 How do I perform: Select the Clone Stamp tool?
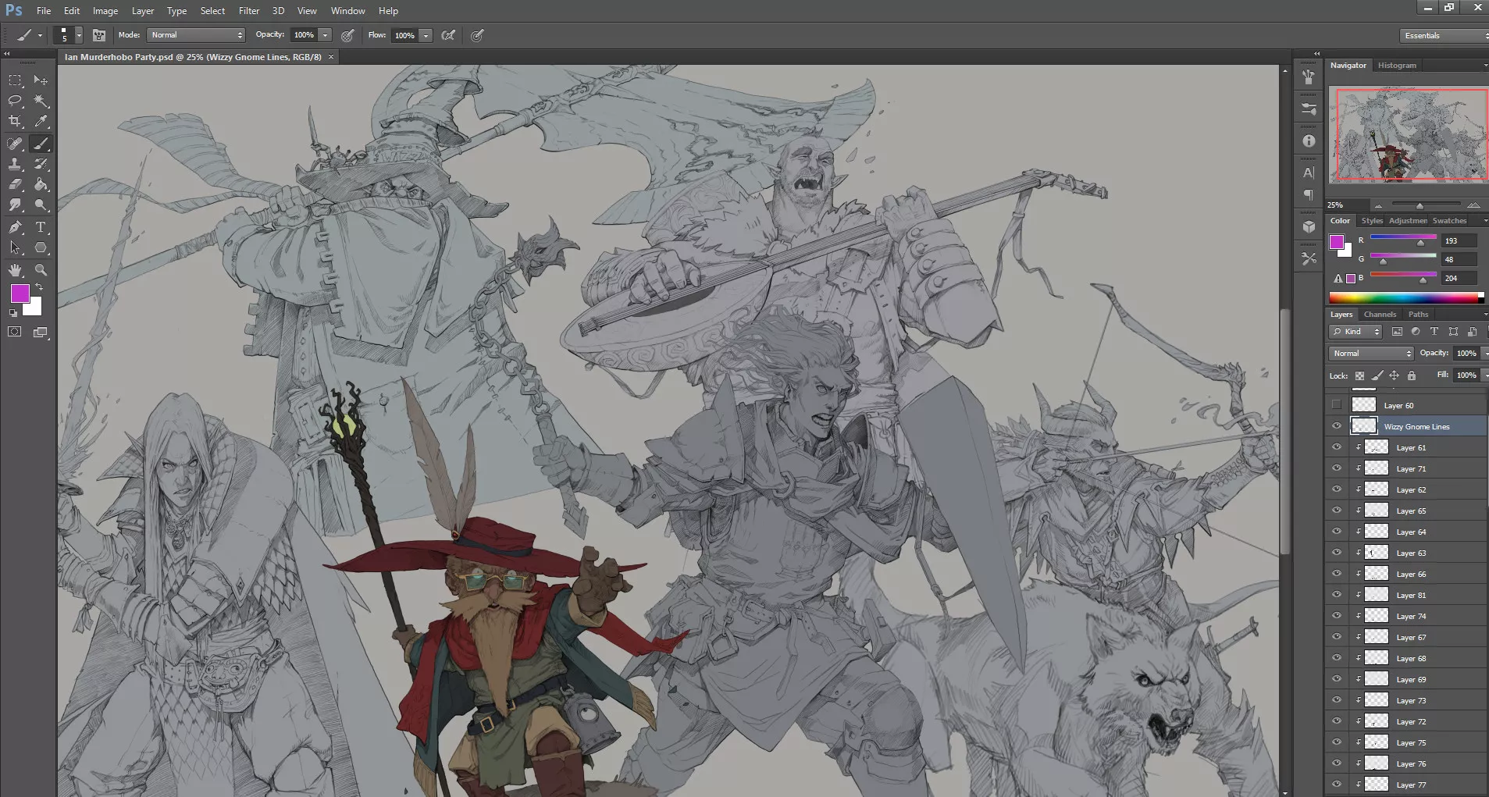[x=15, y=164]
